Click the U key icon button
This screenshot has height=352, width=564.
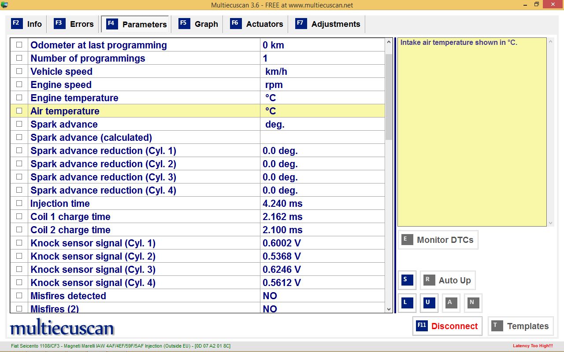pyautogui.click(x=428, y=303)
